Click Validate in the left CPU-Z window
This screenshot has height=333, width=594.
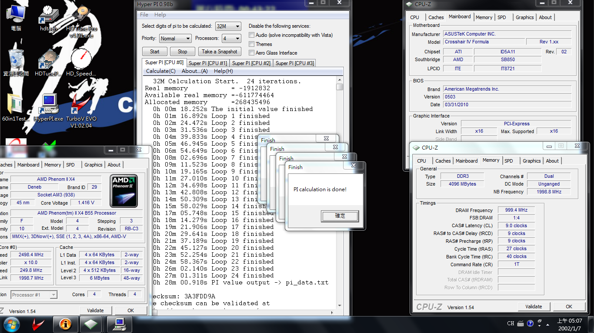[x=95, y=310]
